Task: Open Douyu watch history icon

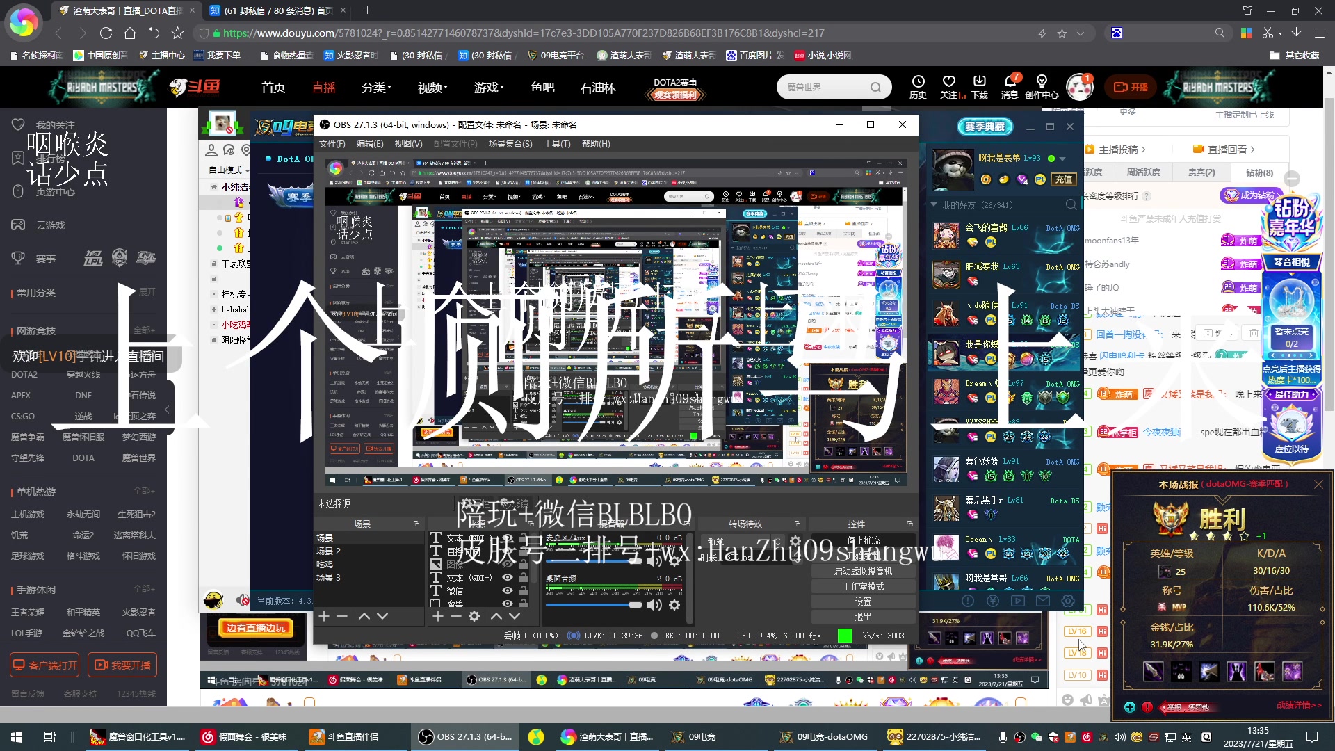Action: (918, 82)
